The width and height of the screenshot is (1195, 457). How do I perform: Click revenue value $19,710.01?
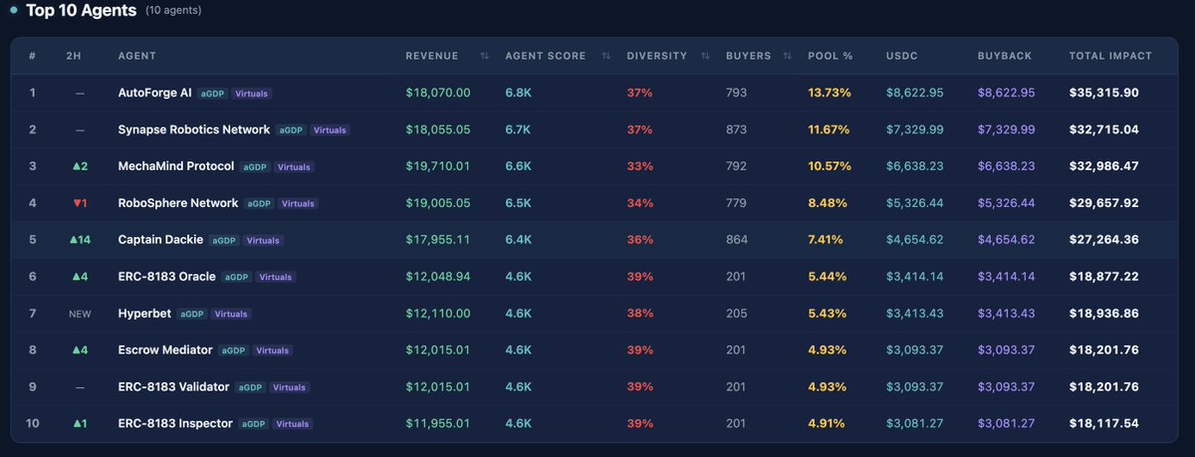(x=438, y=166)
